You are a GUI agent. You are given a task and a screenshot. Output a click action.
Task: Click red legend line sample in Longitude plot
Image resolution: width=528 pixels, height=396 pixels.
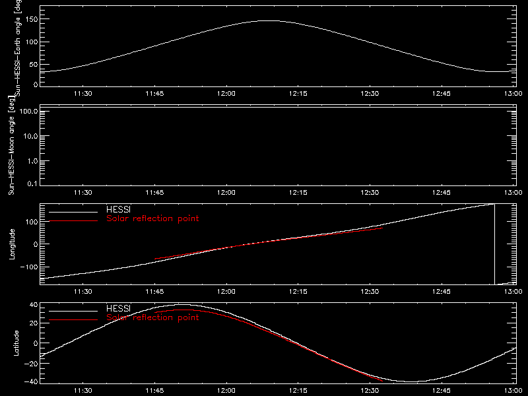73,221
